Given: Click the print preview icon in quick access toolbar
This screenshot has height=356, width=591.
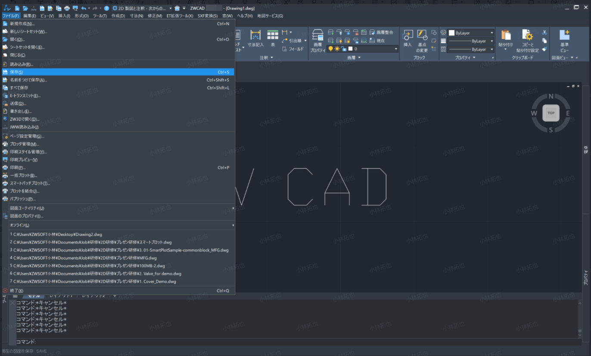Looking at the screenshot, I should [75, 8].
